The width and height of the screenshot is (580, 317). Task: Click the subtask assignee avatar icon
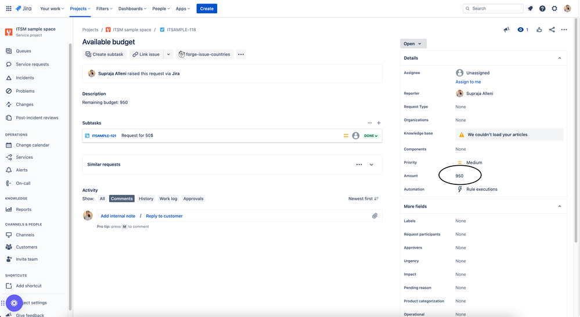point(355,136)
